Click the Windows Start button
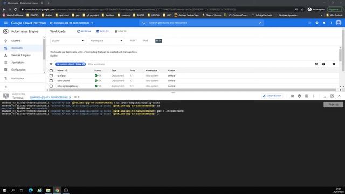Viewport: 345px width, 194px height. [x=4, y=190]
